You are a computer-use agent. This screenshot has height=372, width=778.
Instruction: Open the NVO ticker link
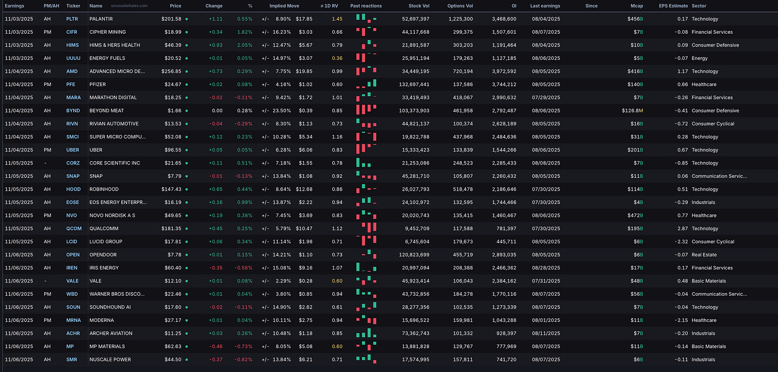pyautogui.click(x=71, y=216)
